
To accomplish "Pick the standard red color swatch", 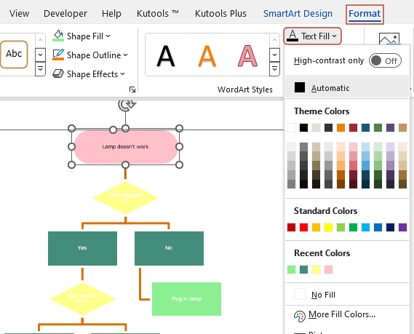I will (x=303, y=227).
